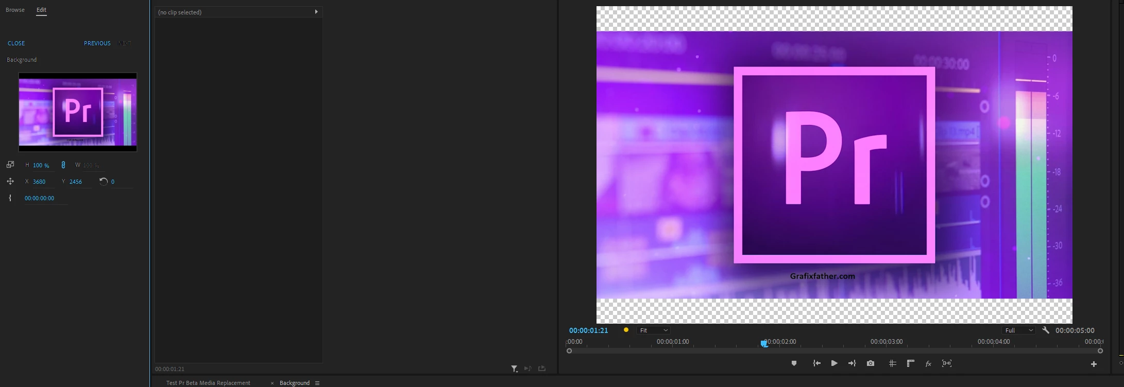Screen dimensions: 1124x387
Task: Open the Fit zoom level dropdown
Action: click(653, 330)
